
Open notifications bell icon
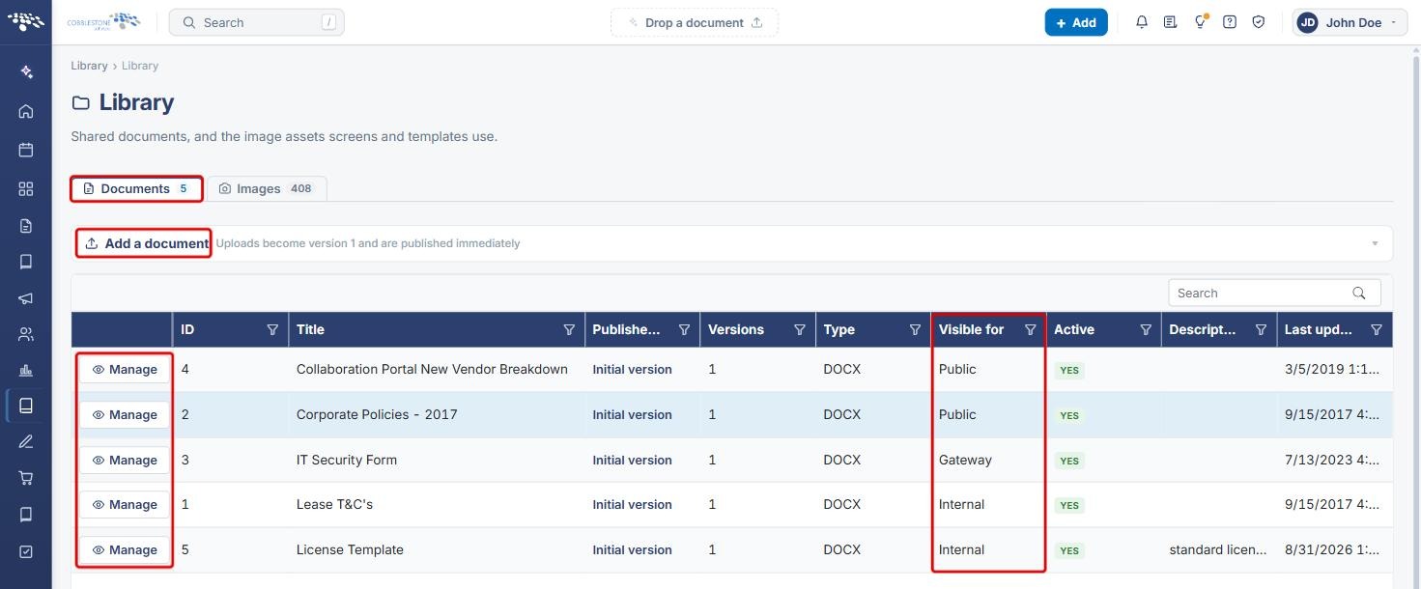tap(1142, 22)
